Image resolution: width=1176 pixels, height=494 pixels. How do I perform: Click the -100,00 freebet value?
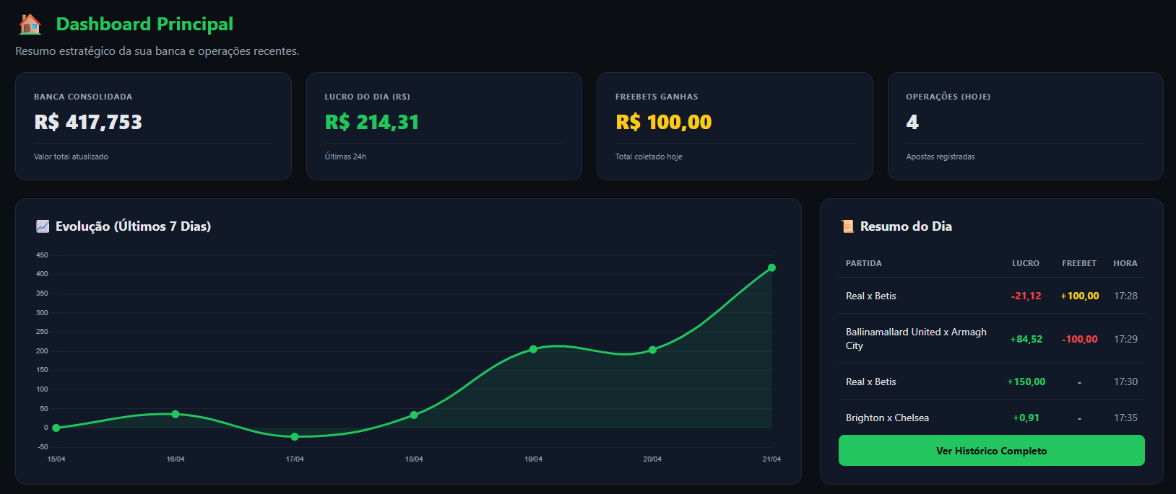coord(1080,339)
